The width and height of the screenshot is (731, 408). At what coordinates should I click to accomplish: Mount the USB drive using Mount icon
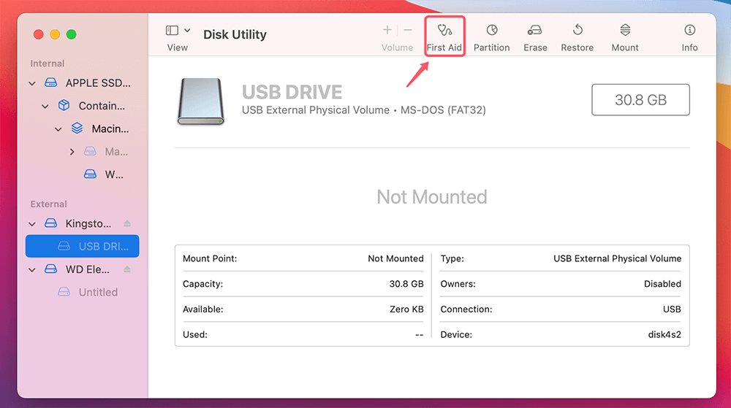pyautogui.click(x=625, y=37)
